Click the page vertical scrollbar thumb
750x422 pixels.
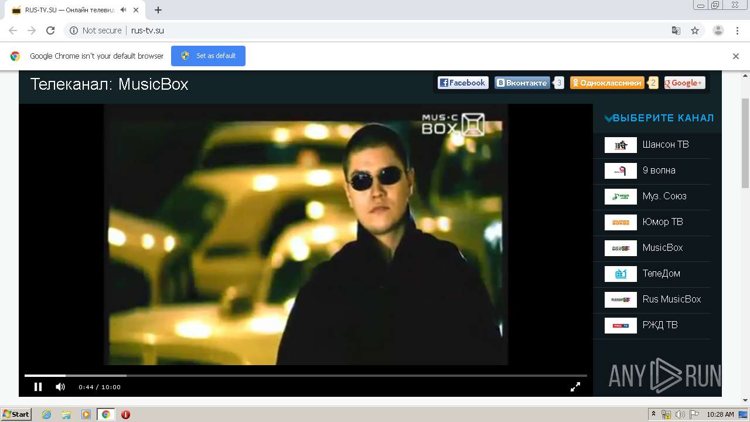[745, 143]
